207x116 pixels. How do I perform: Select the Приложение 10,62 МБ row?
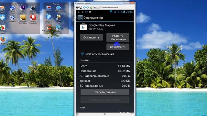pos(105,71)
